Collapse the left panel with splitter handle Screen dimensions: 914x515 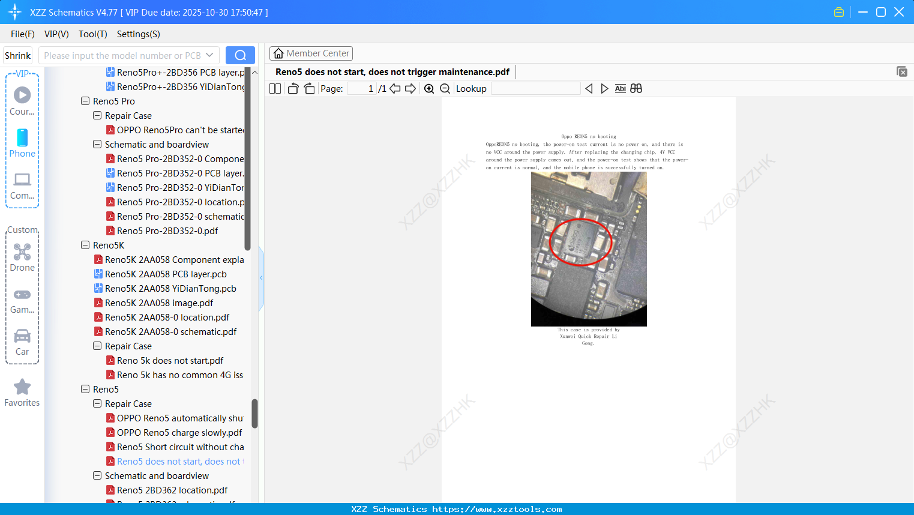pyautogui.click(x=261, y=277)
